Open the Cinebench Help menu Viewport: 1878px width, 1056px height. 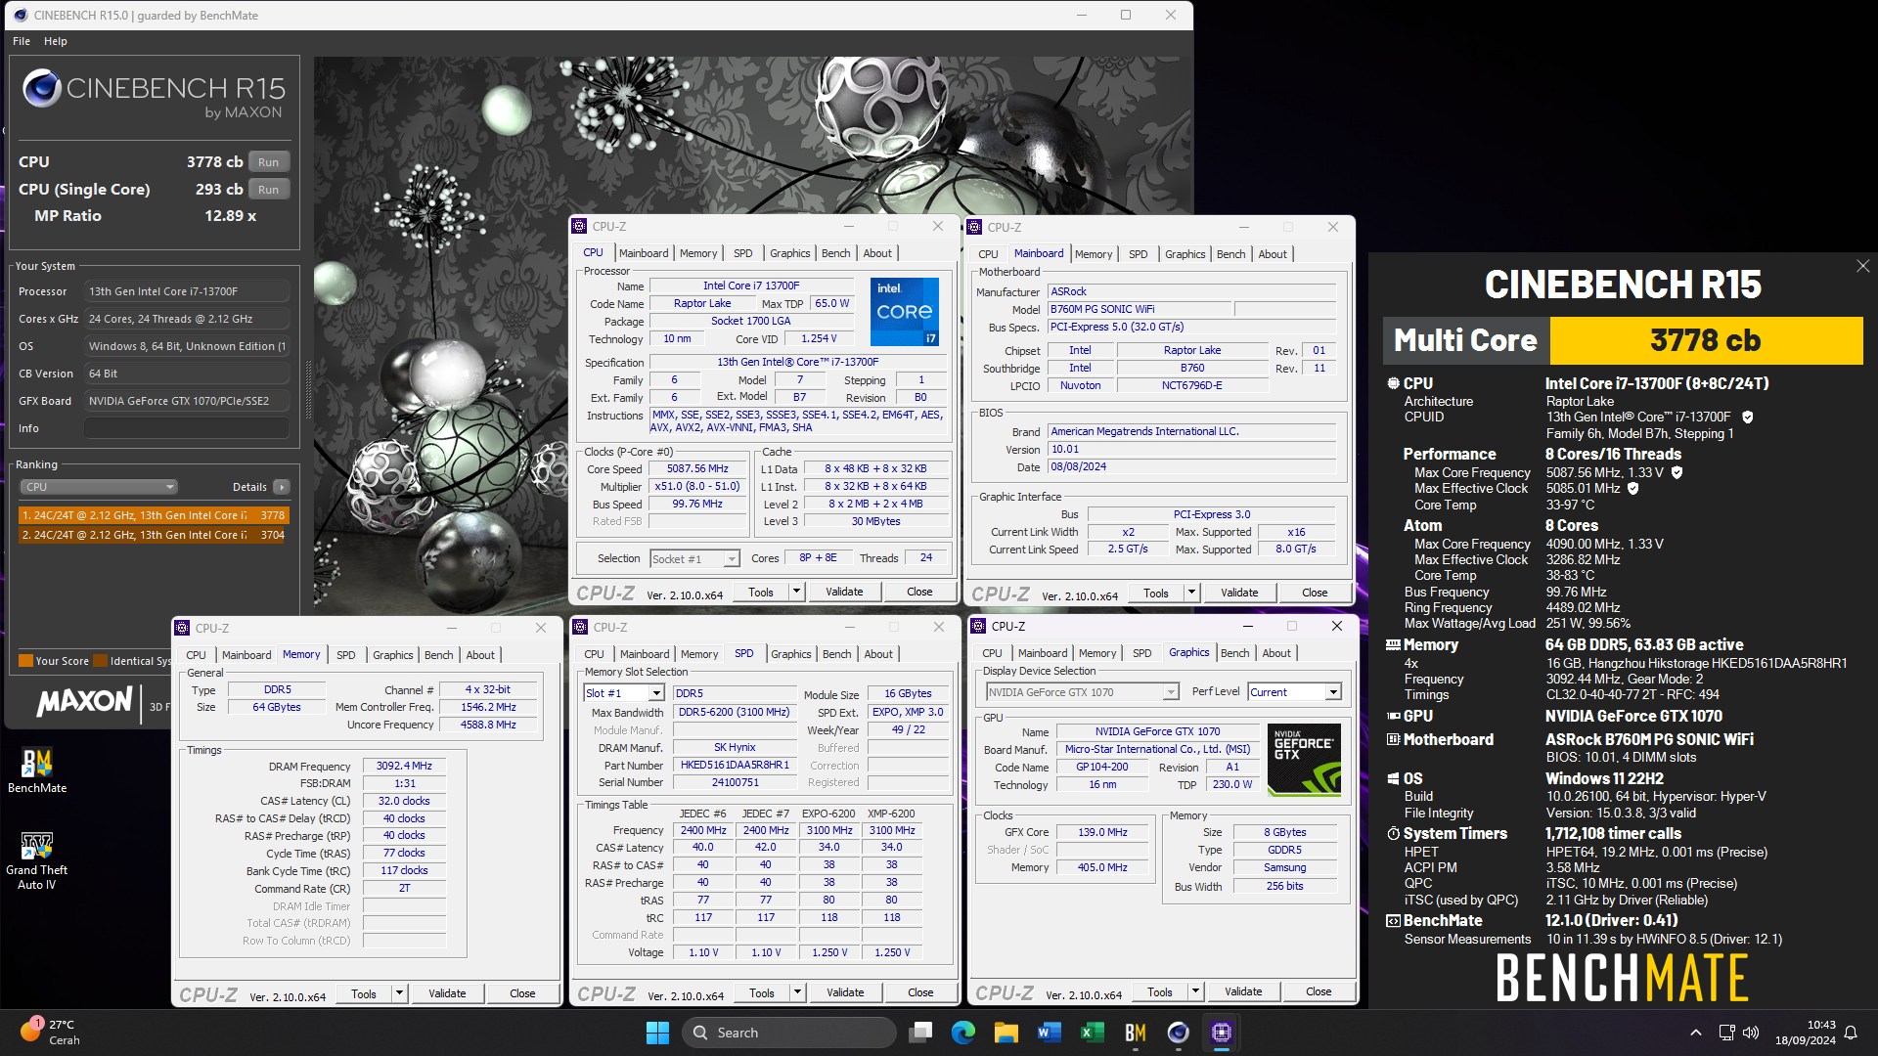point(56,41)
